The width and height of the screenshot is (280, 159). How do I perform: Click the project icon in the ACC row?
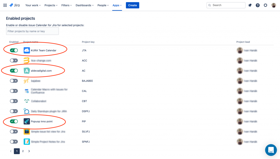click(x=27, y=61)
